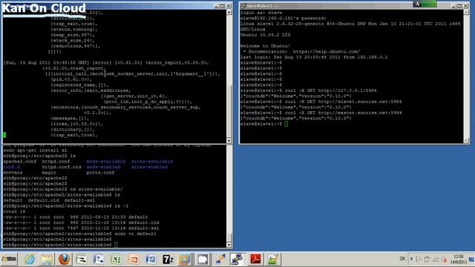The image size is (475, 267).
Task: Click the 948-byte default.old listing row
Action: [x=81, y=222]
